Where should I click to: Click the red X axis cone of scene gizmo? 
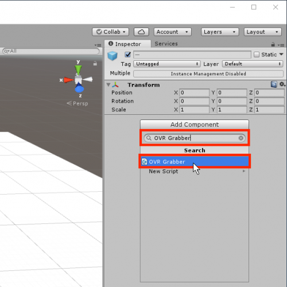[68, 80]
